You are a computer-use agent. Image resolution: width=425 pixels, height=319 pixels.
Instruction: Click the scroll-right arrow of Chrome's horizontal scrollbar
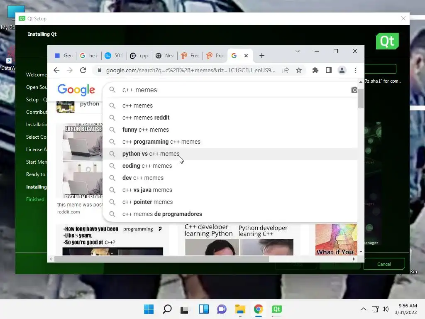click(x=354, y=259)
